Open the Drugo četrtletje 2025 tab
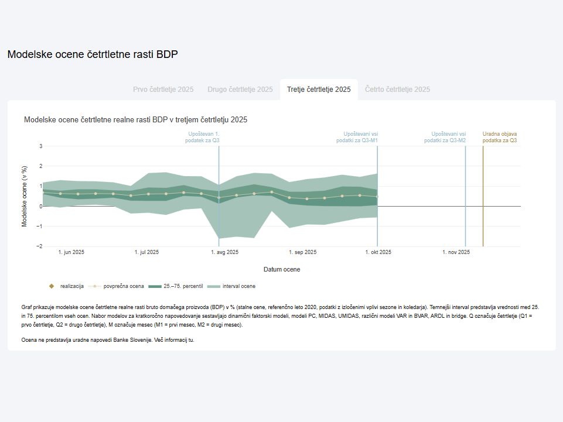Viewport: 563px width, 422px height. click(x=240, y=90)
